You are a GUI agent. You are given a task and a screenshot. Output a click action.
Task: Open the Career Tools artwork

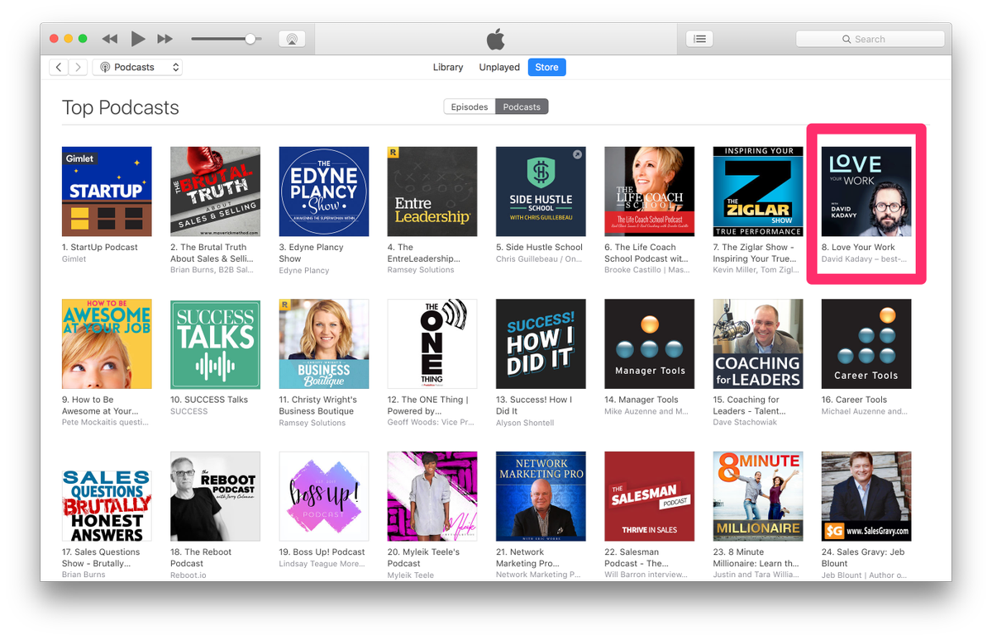coord(866,343)
